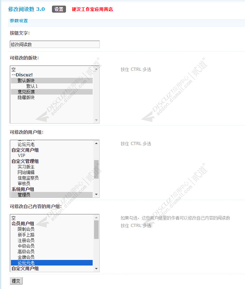Select 网站编辑 user group option
The width and height of the screenshot is (245, 289).
(52, 172)
